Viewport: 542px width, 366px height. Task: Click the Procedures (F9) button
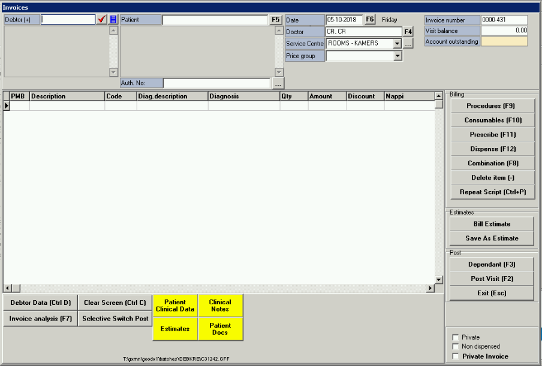491,106
